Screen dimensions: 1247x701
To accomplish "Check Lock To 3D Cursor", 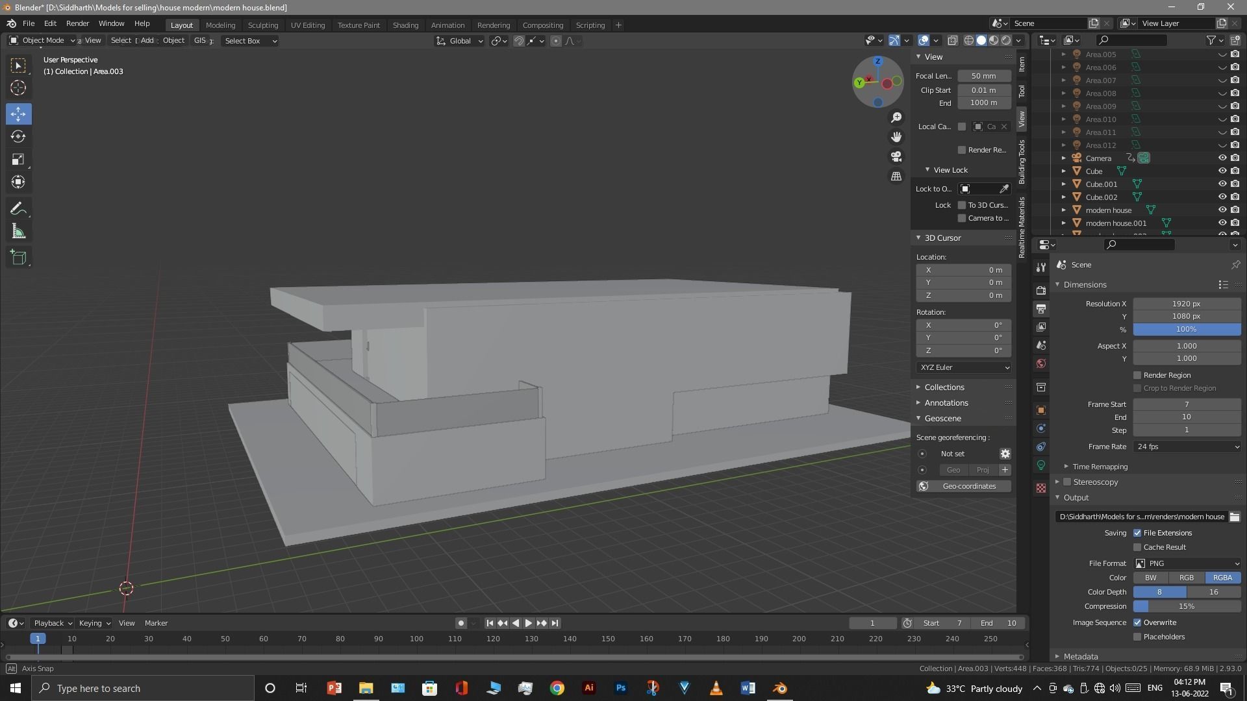I will point(962,205).
